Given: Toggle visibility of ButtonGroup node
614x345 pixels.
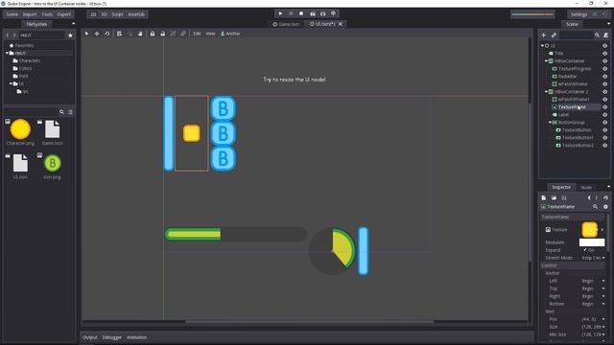Looking at the screenshot, I should click(605, 123).
